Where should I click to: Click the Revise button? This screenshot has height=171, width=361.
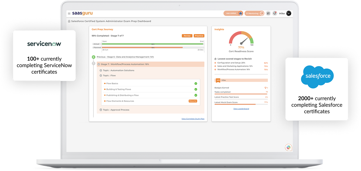click(187, 36)
